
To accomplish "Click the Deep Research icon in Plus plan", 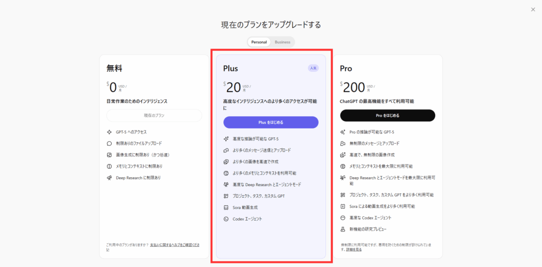I will pos(226,185).
